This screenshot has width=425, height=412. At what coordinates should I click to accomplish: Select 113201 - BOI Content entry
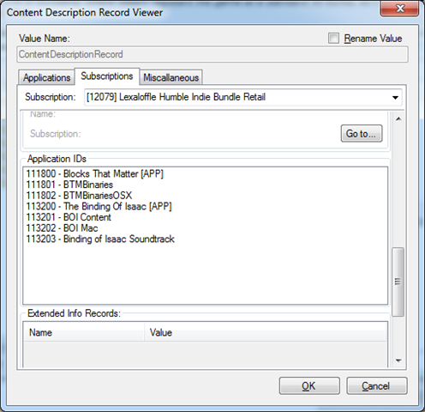(69, 217)
